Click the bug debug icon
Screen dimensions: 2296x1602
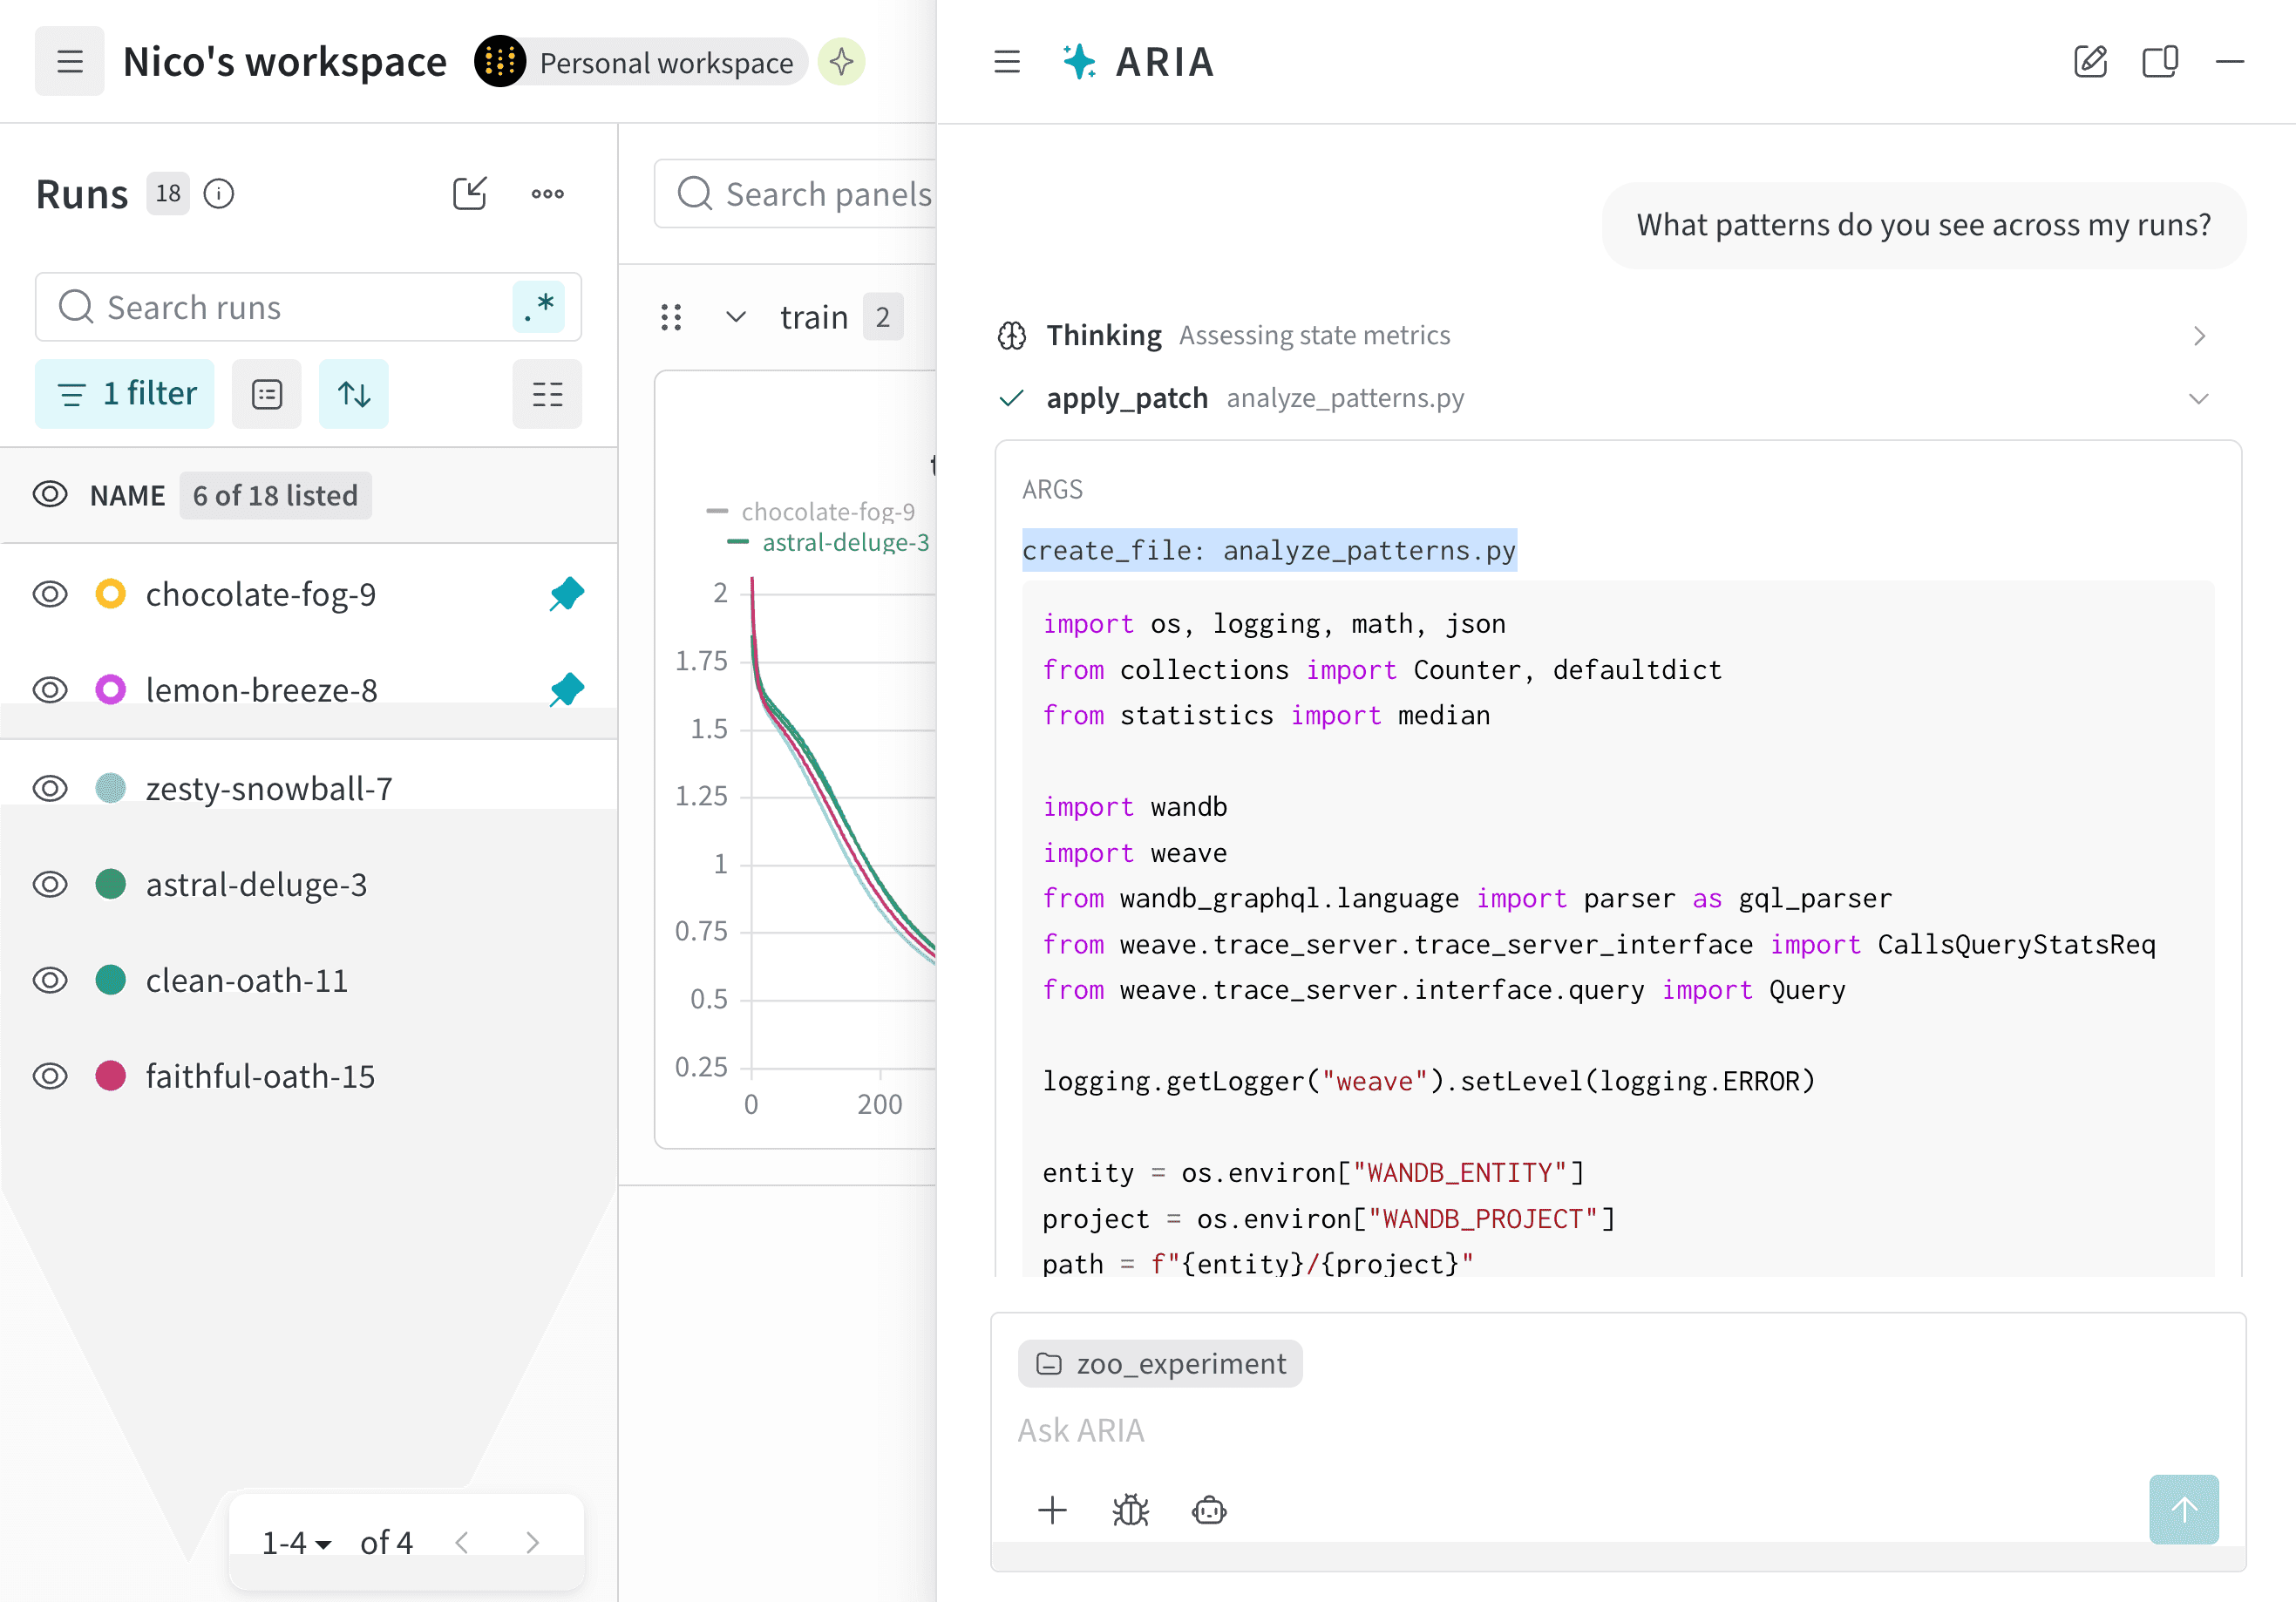coord(1131,1510)
